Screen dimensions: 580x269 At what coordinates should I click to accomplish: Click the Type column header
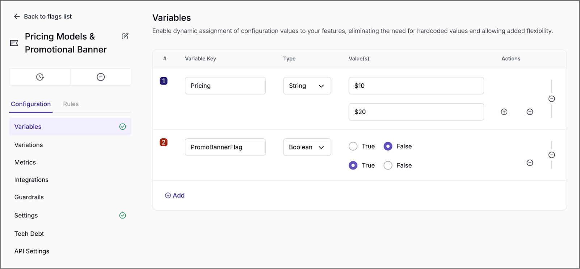click(289, 58)
